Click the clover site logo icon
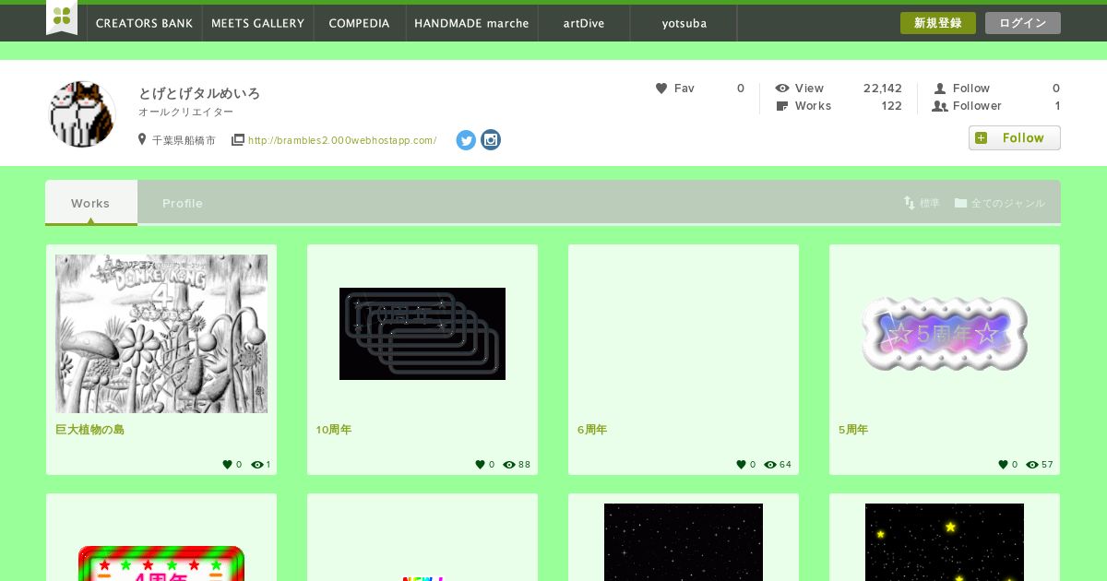The height and width of the screenshot is (581, 1107). (x=62, y=17)
